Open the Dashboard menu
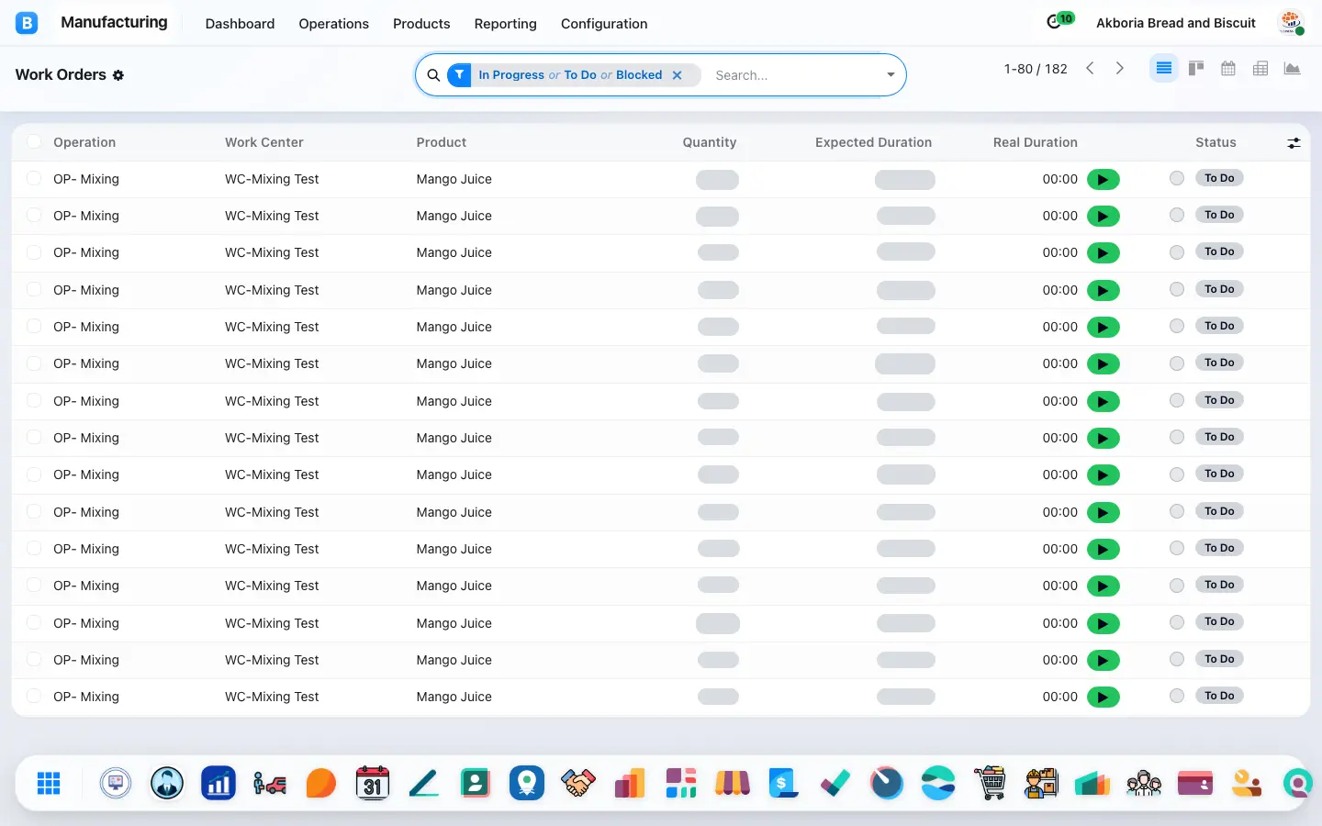The image size is (1322, 826). click(240, 24)
